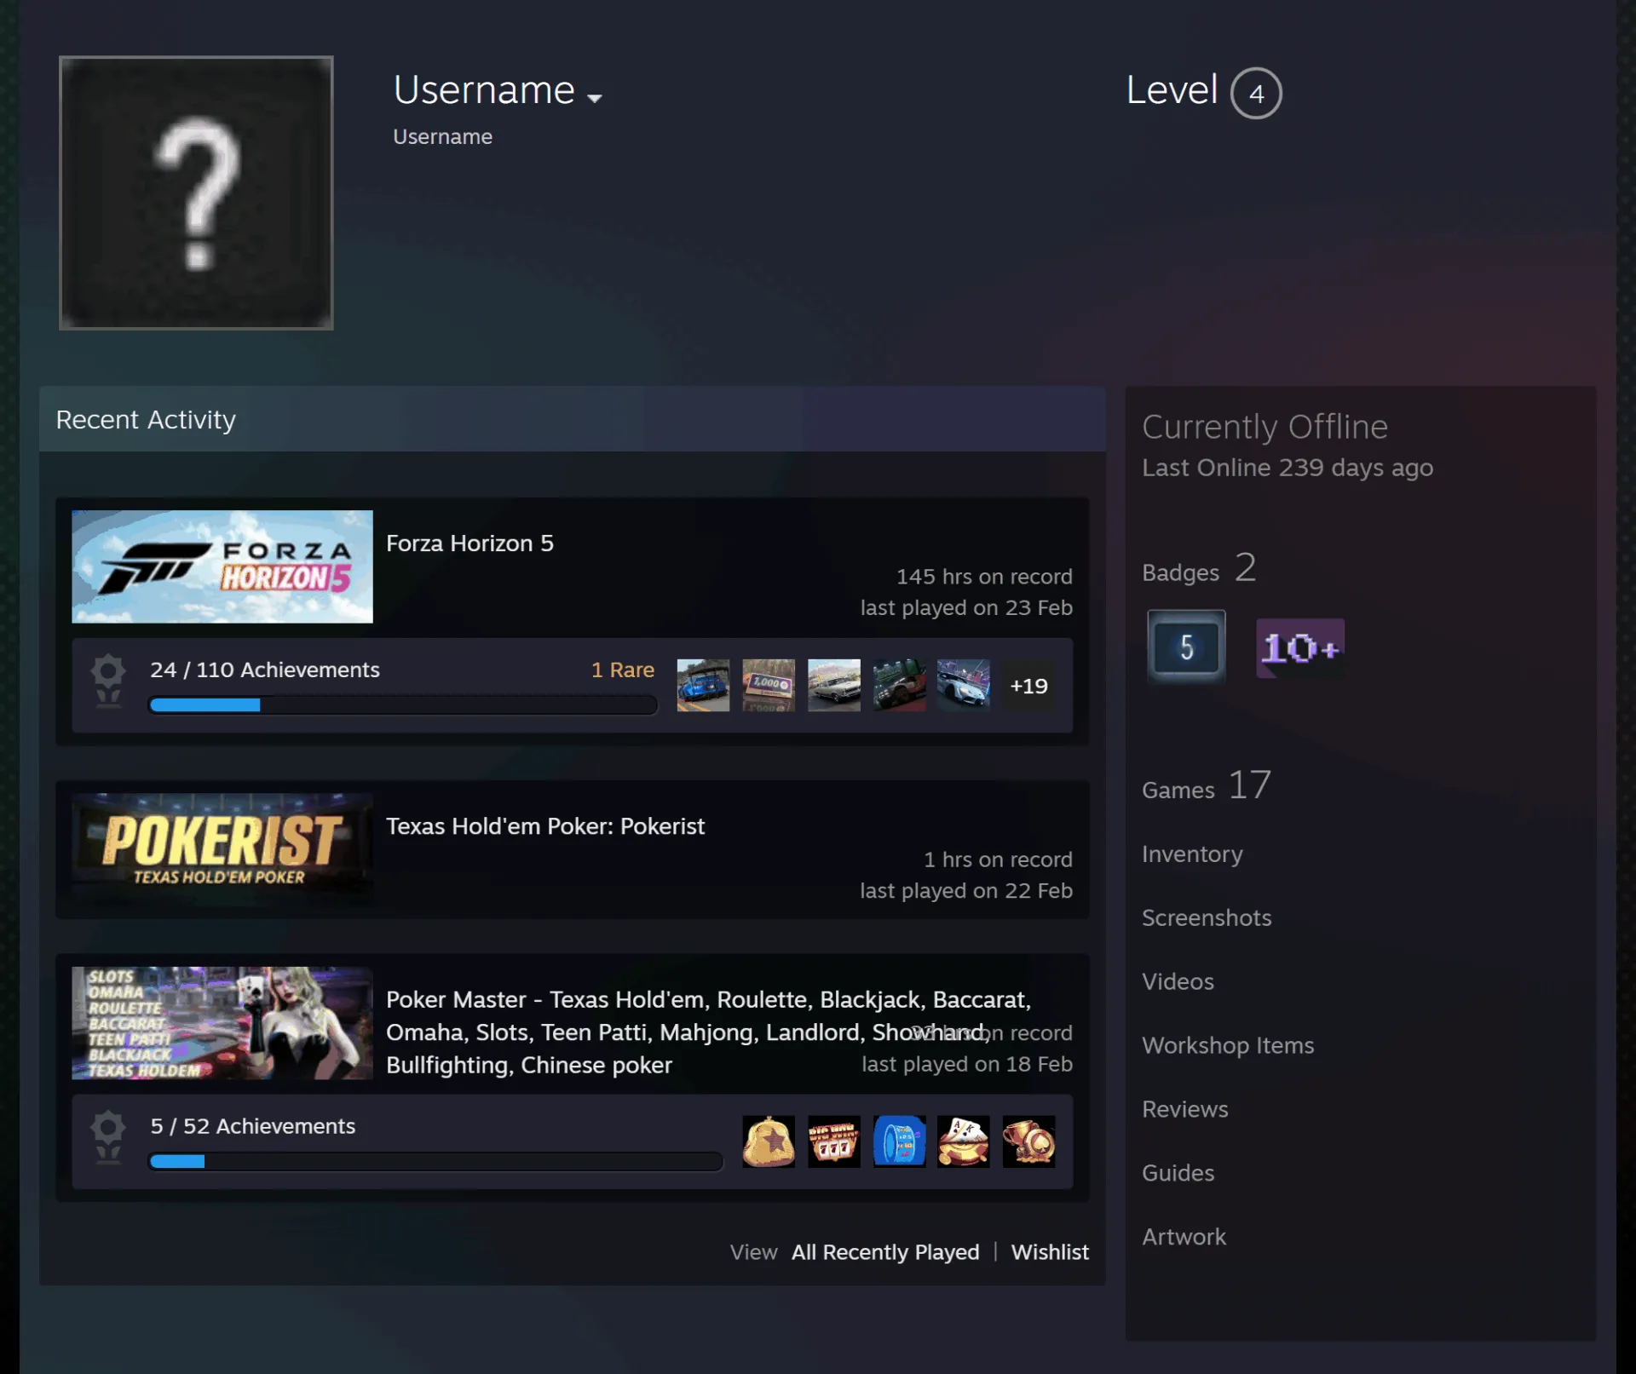1636x1374 pixels.
Task: Open the Username dropdown arrow
Action: coord(595,98)
